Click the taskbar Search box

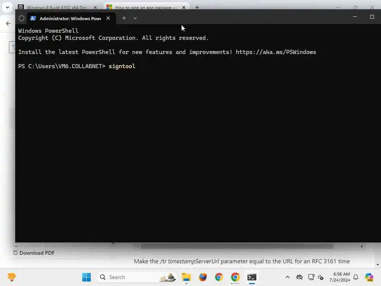pos(137,277)
